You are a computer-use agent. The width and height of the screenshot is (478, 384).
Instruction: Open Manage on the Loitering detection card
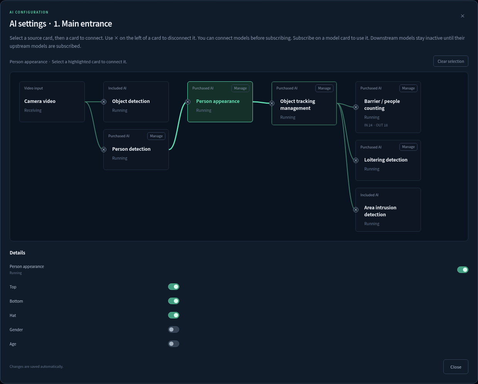coord(408,147)
